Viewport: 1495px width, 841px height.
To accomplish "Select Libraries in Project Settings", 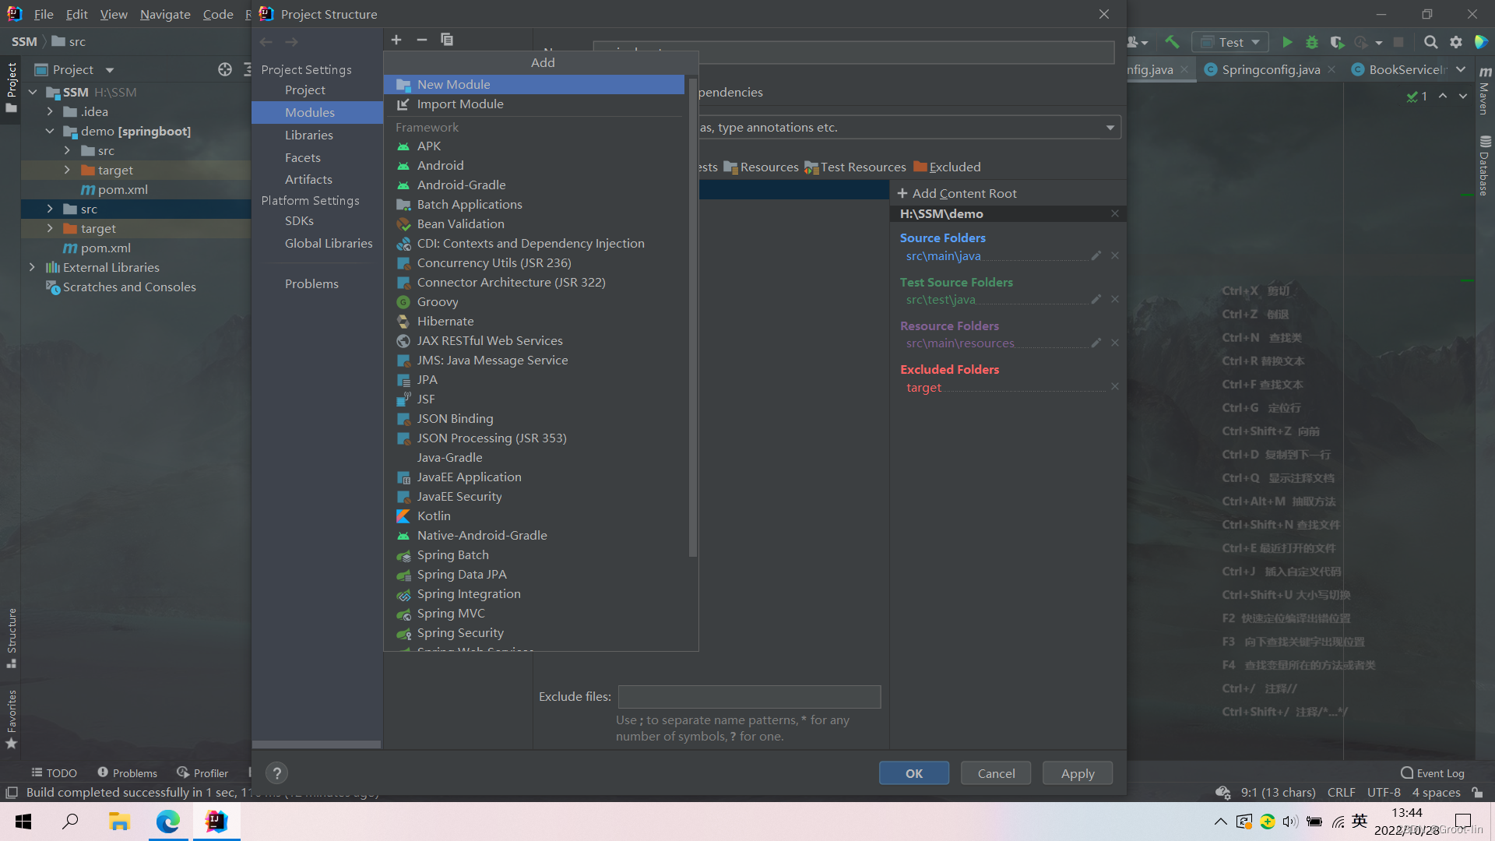I will coord(308,135).
